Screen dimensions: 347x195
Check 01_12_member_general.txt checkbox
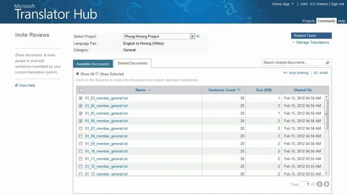[x=81, y=166]
